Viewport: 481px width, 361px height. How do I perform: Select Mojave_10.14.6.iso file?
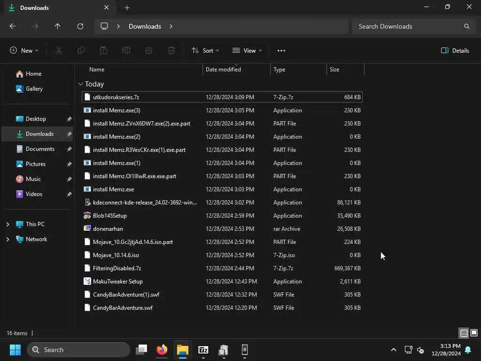coord(222,255)
